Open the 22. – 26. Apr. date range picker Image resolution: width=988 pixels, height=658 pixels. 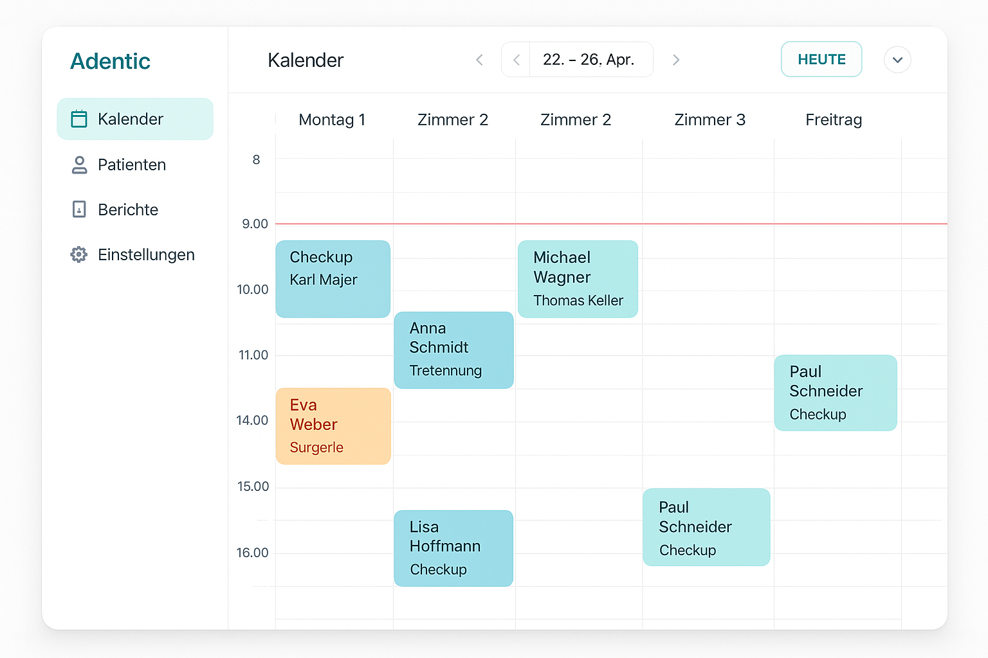click(x=589, y=60)
